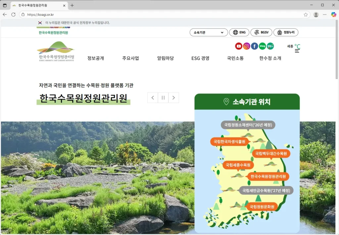This screenshot has width=339, height=235.
Task: Pause the banner slideshow
Action: [163, 98]
